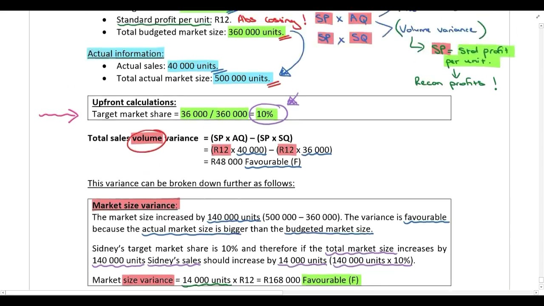Click the 'Actual information:' heading

point(125,54)
